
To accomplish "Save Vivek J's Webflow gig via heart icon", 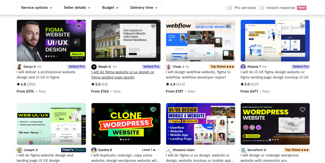I will (228, 26).
